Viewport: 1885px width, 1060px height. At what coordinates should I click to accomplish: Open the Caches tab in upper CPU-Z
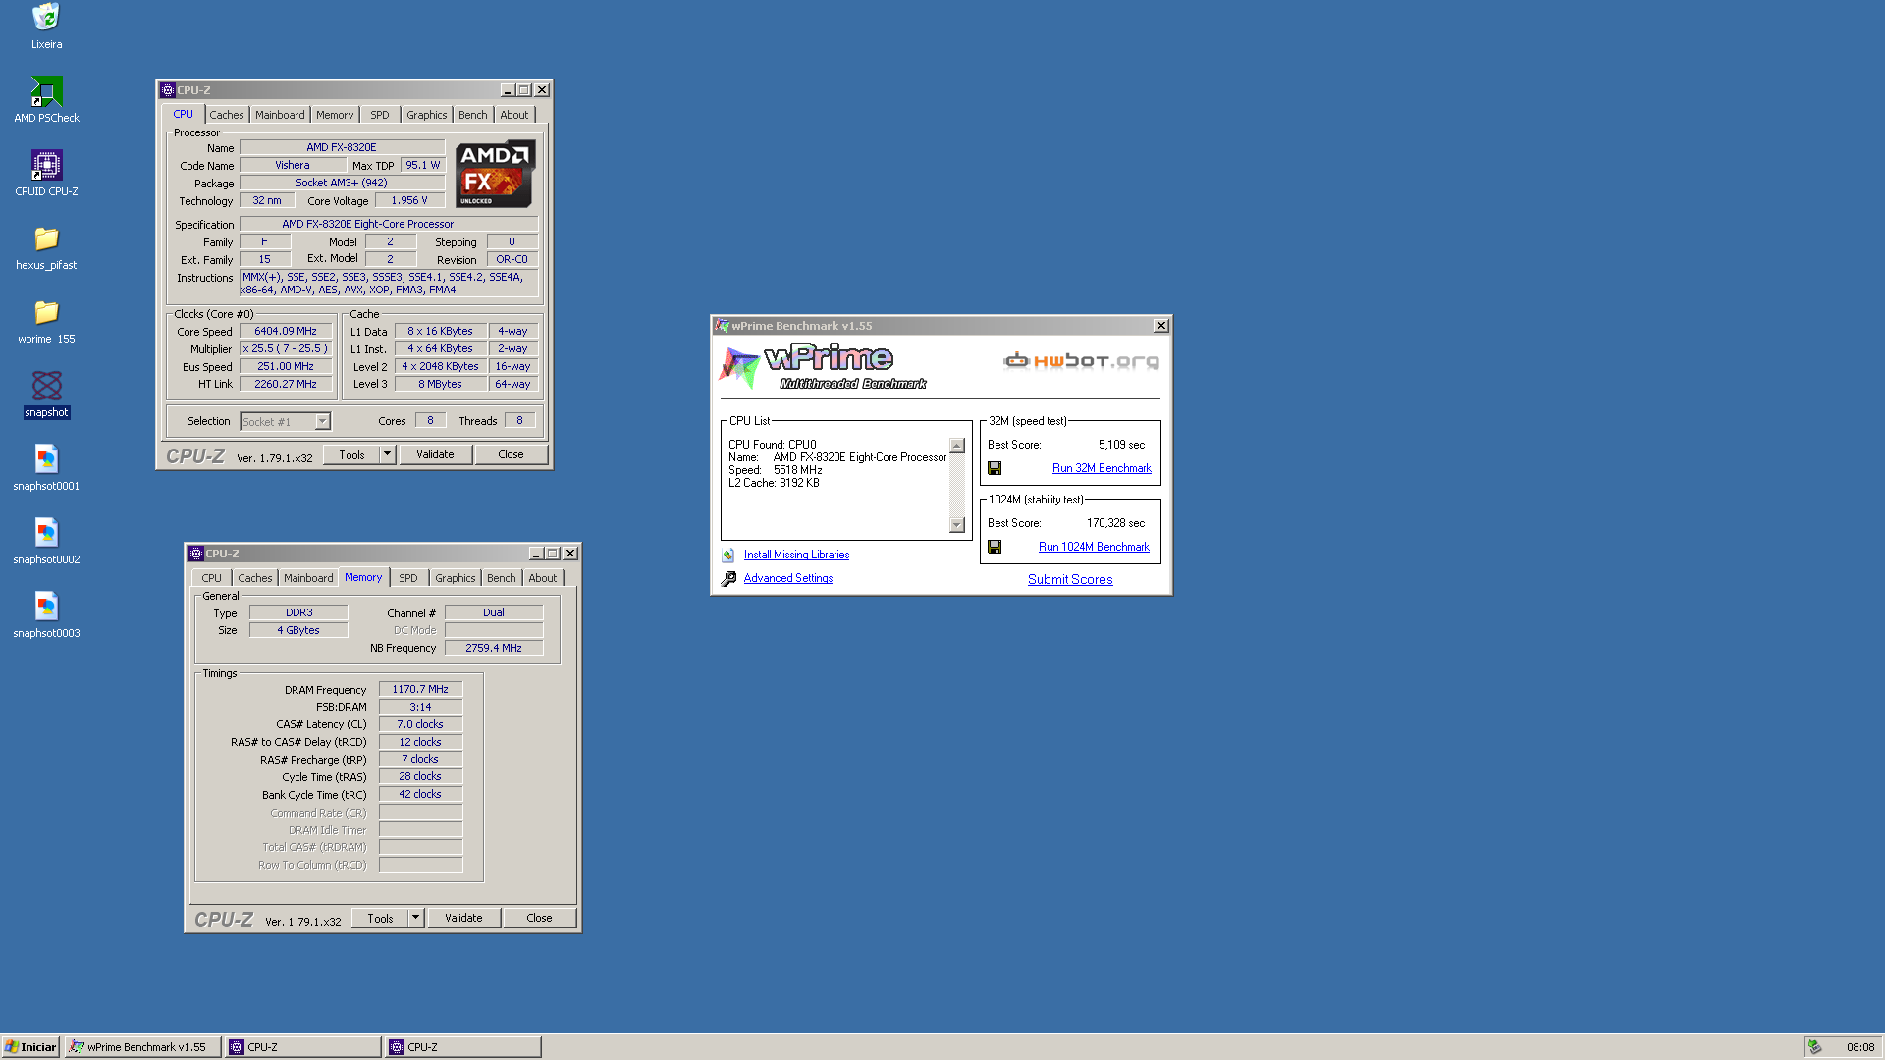(226, 115)
